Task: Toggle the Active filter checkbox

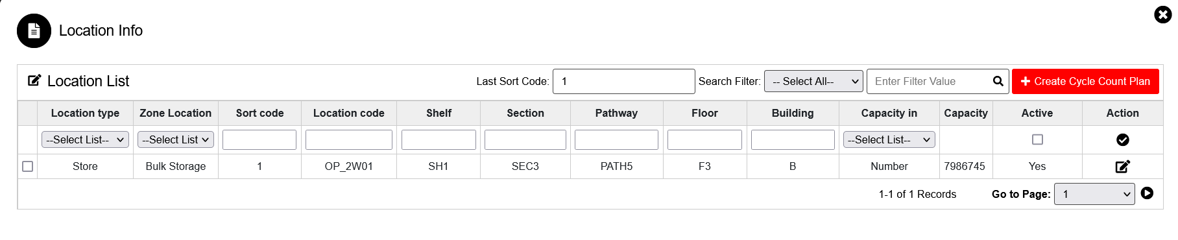Action: [x=1037, y=139]
